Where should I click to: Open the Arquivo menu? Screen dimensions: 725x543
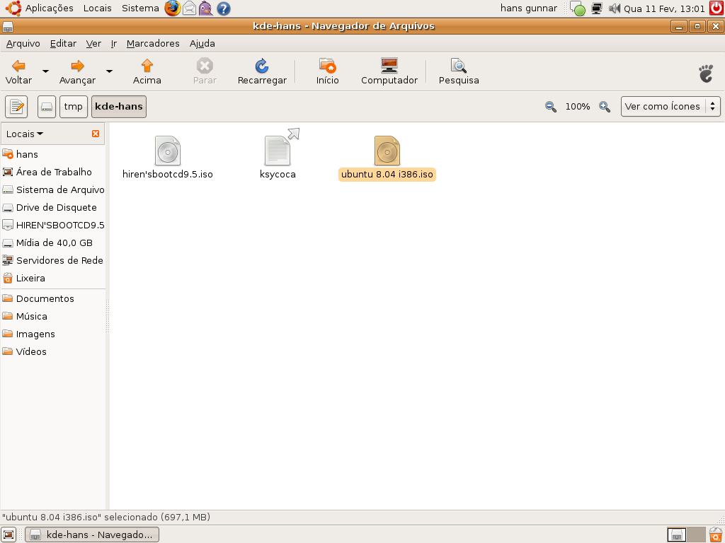tap(23, 43)
